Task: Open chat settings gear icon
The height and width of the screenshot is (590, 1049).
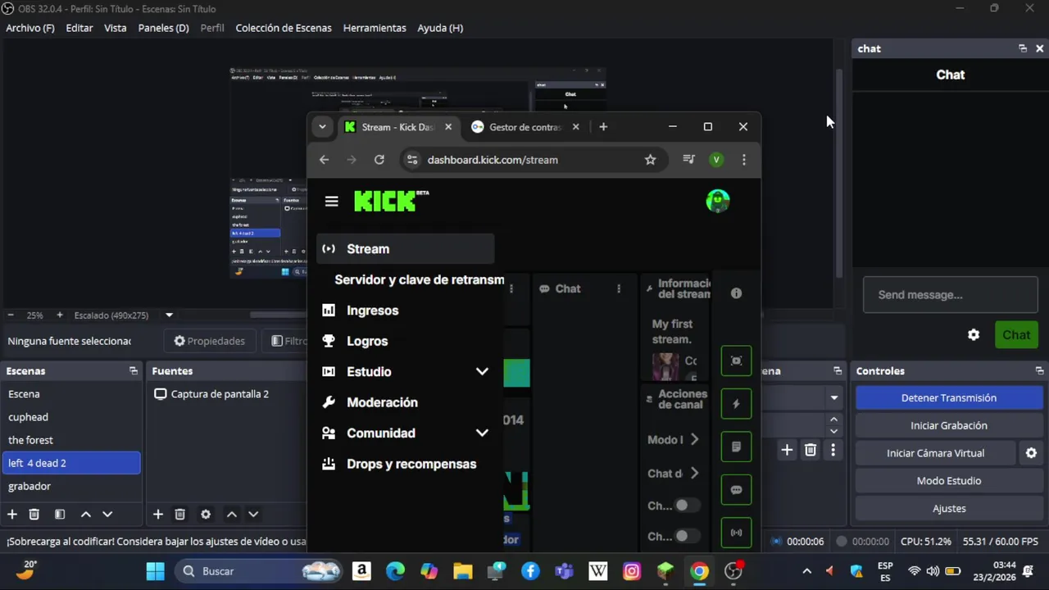Action: point(974,334)
